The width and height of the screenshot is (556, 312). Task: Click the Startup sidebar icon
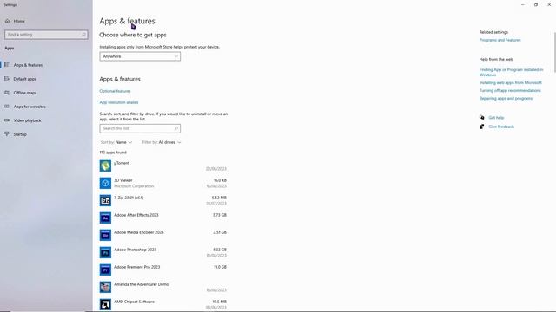(x=7, y=134)
